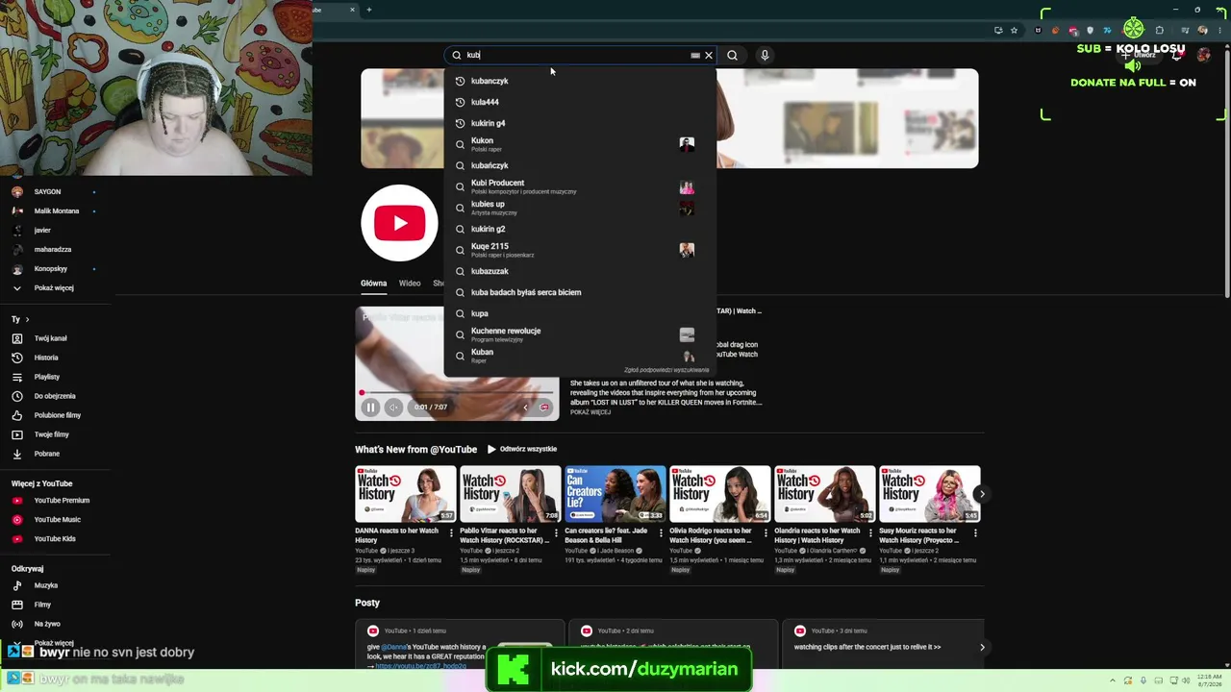Pause the featured channel video
Image resolution: width=1231 pixels, height=692 pixels.
click(370, 408)
